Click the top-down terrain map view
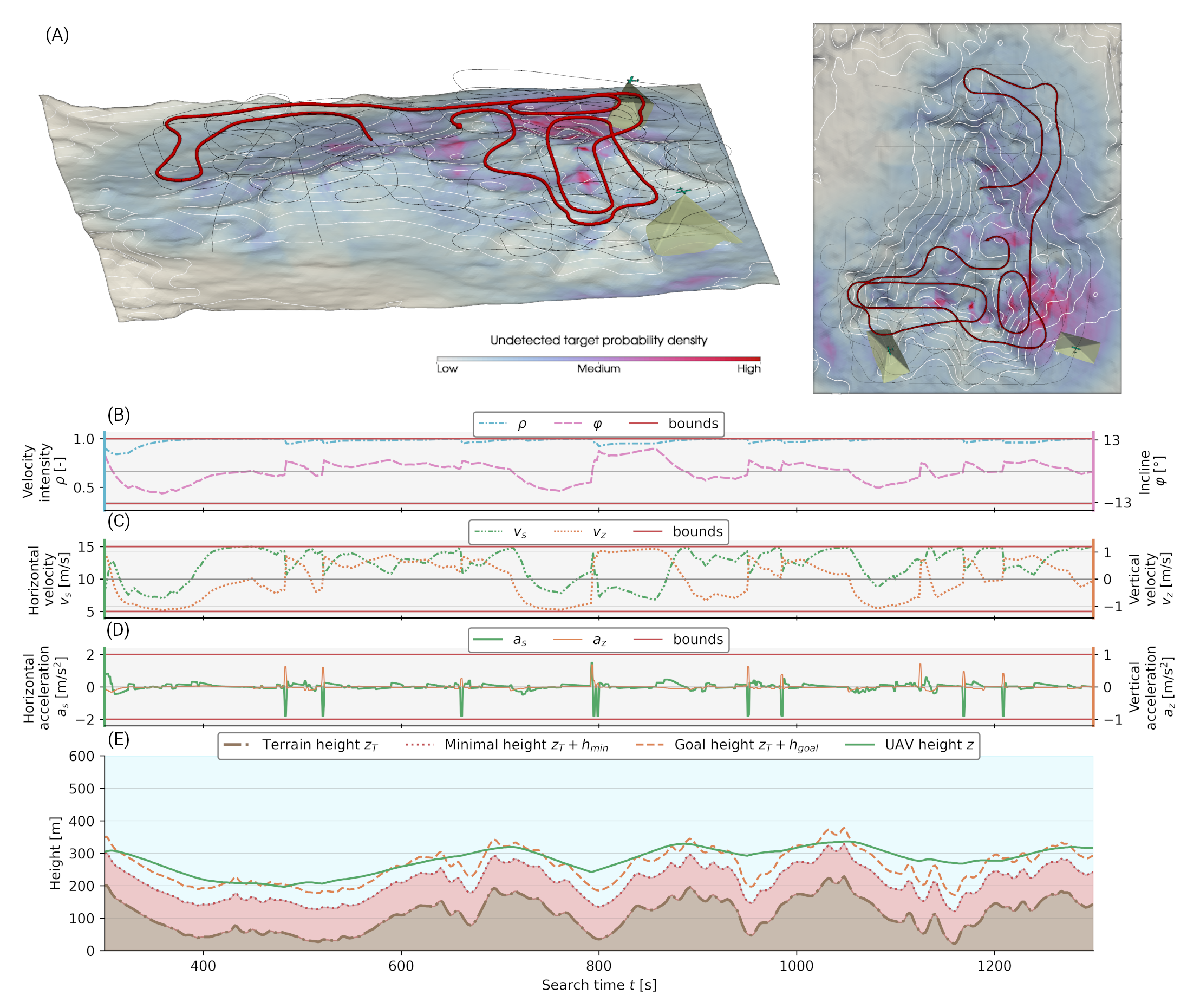1187x1002 pixels. [967, 209]
